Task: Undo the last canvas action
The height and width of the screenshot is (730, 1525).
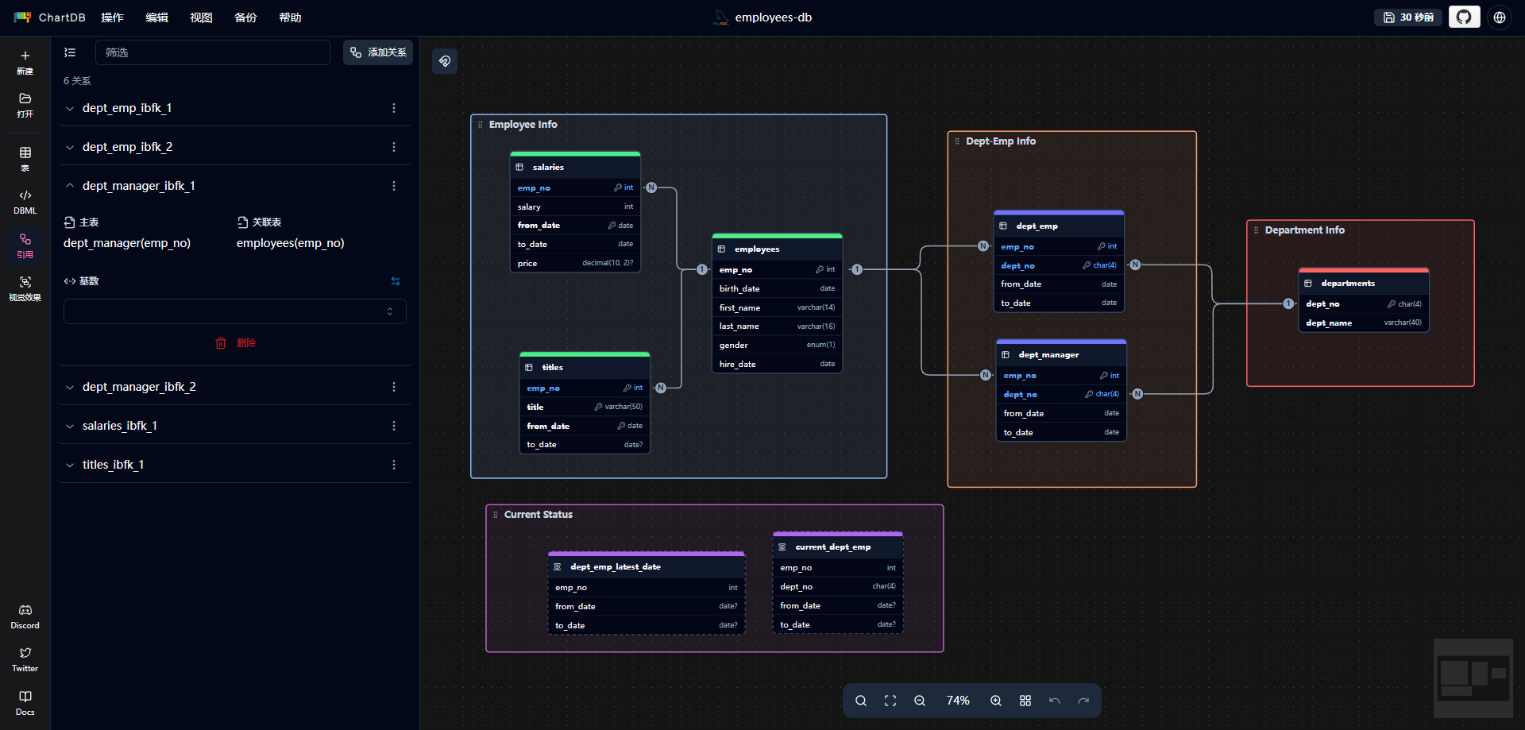Action: pyautogui.click(x=1055, y=701)
